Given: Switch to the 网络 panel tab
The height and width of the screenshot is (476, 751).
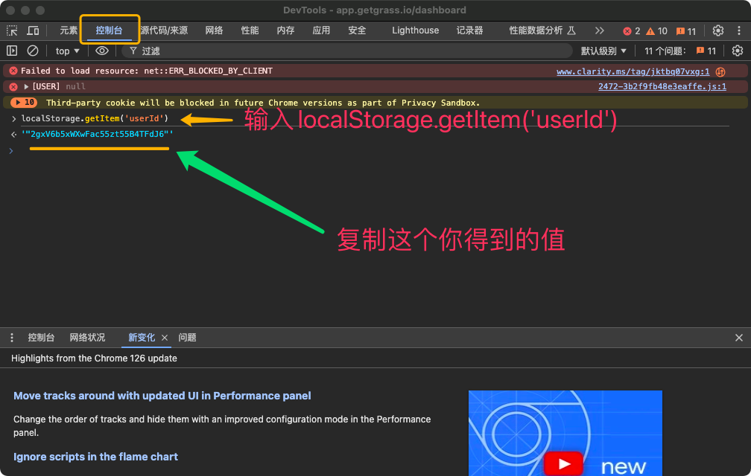Looking at the screenshot, I should 214,30.
